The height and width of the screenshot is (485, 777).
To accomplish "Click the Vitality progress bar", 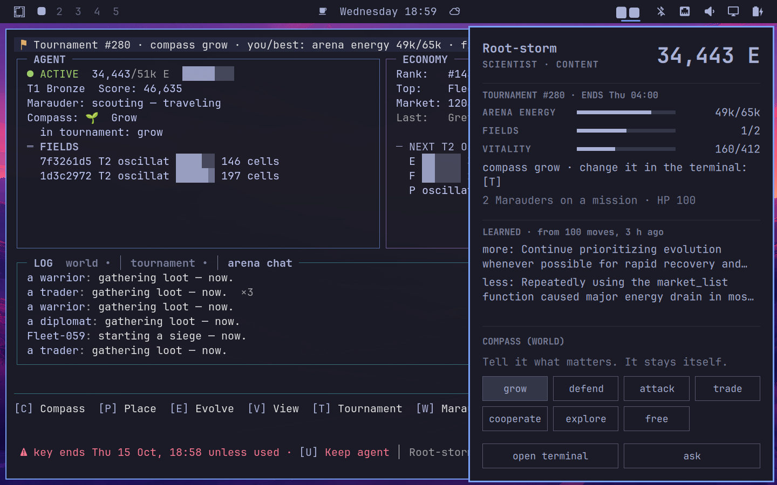I will click(x=626, y=149).
